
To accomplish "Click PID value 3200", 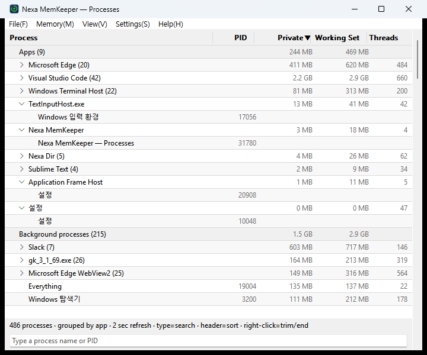I will pos(249,299).
